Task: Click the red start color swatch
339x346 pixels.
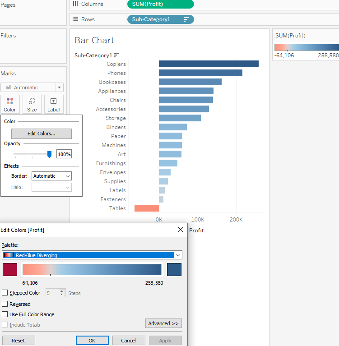Action: pos(10,269)
